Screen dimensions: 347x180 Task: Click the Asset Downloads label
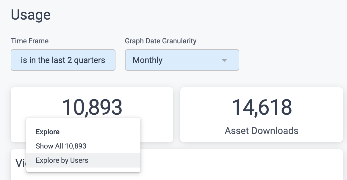click(262, 130)
